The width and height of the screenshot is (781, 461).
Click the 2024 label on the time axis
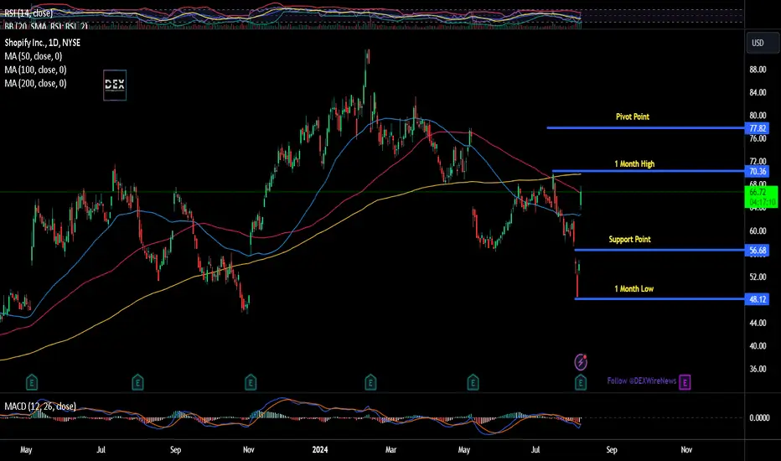[x=320, y=449]
